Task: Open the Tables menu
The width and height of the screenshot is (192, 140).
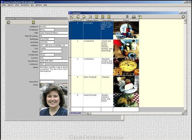Action: [x=4, y=5]
